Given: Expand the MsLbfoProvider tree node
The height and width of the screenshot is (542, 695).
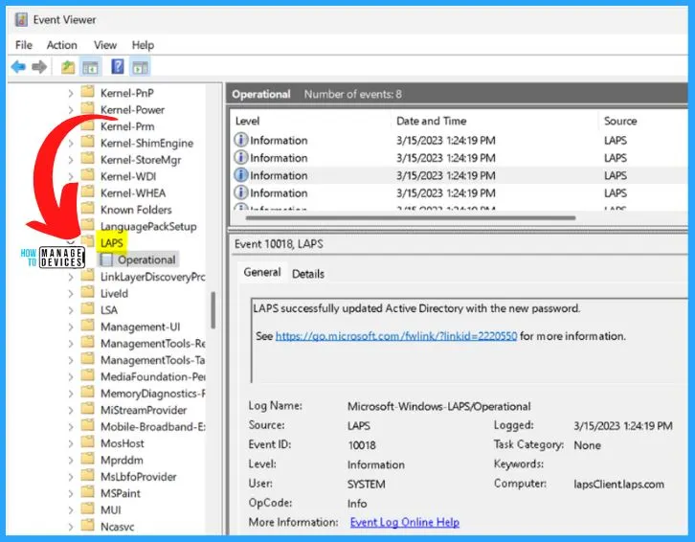Looking at the screenshot, I should point(71,477).
